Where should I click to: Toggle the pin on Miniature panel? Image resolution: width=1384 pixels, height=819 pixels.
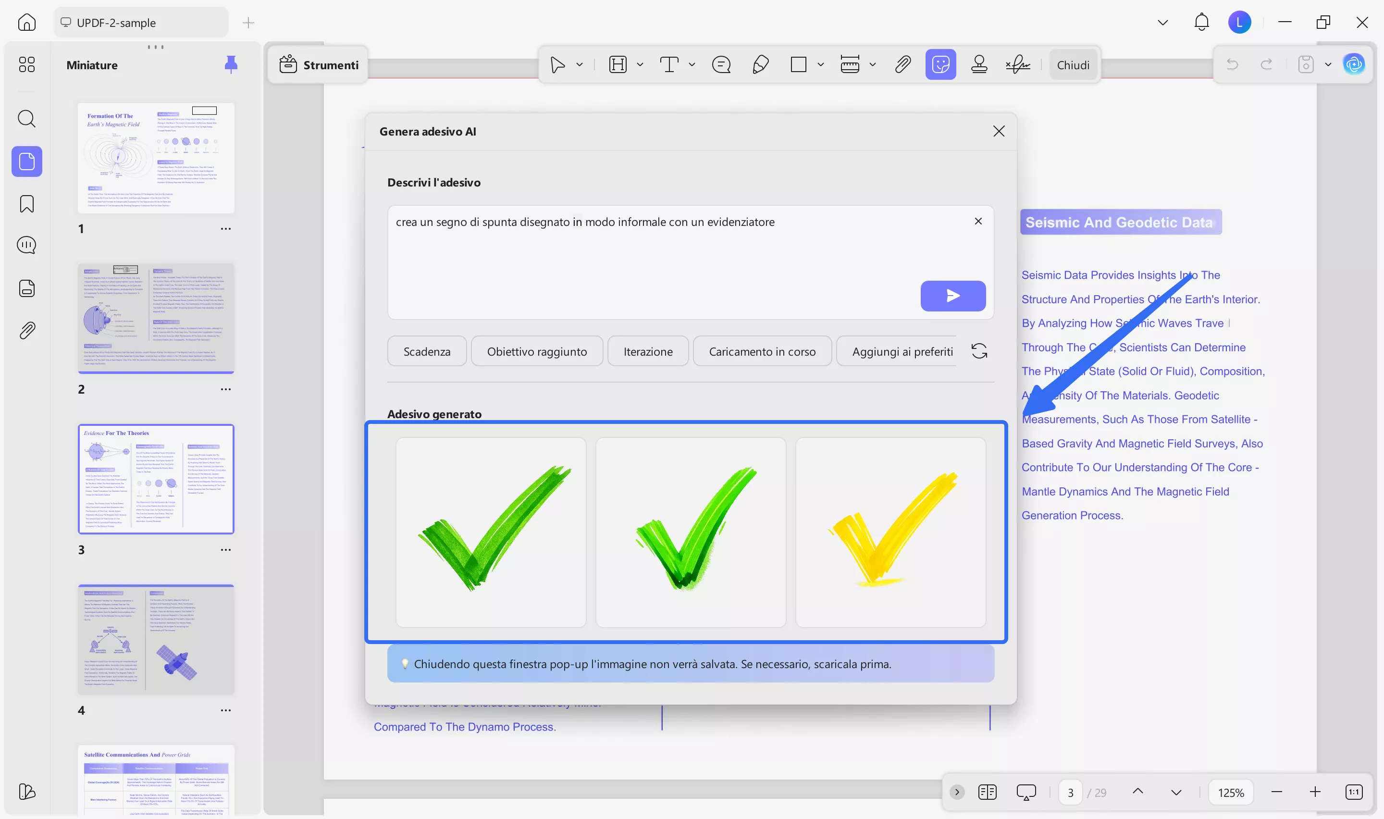click(231, 65)
